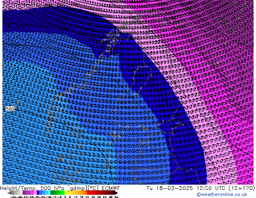Click the '12' legend scale value

[76, 197]
